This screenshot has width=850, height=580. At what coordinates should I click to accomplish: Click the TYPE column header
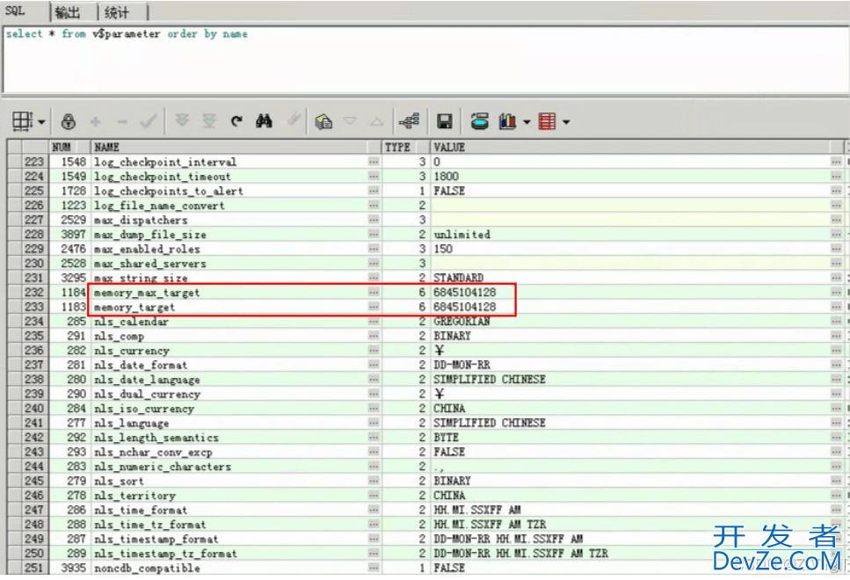click(x=405, y=148)
